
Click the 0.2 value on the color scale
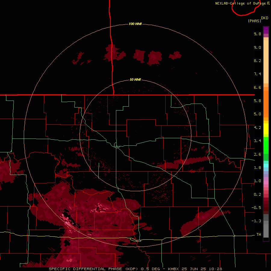257,195
